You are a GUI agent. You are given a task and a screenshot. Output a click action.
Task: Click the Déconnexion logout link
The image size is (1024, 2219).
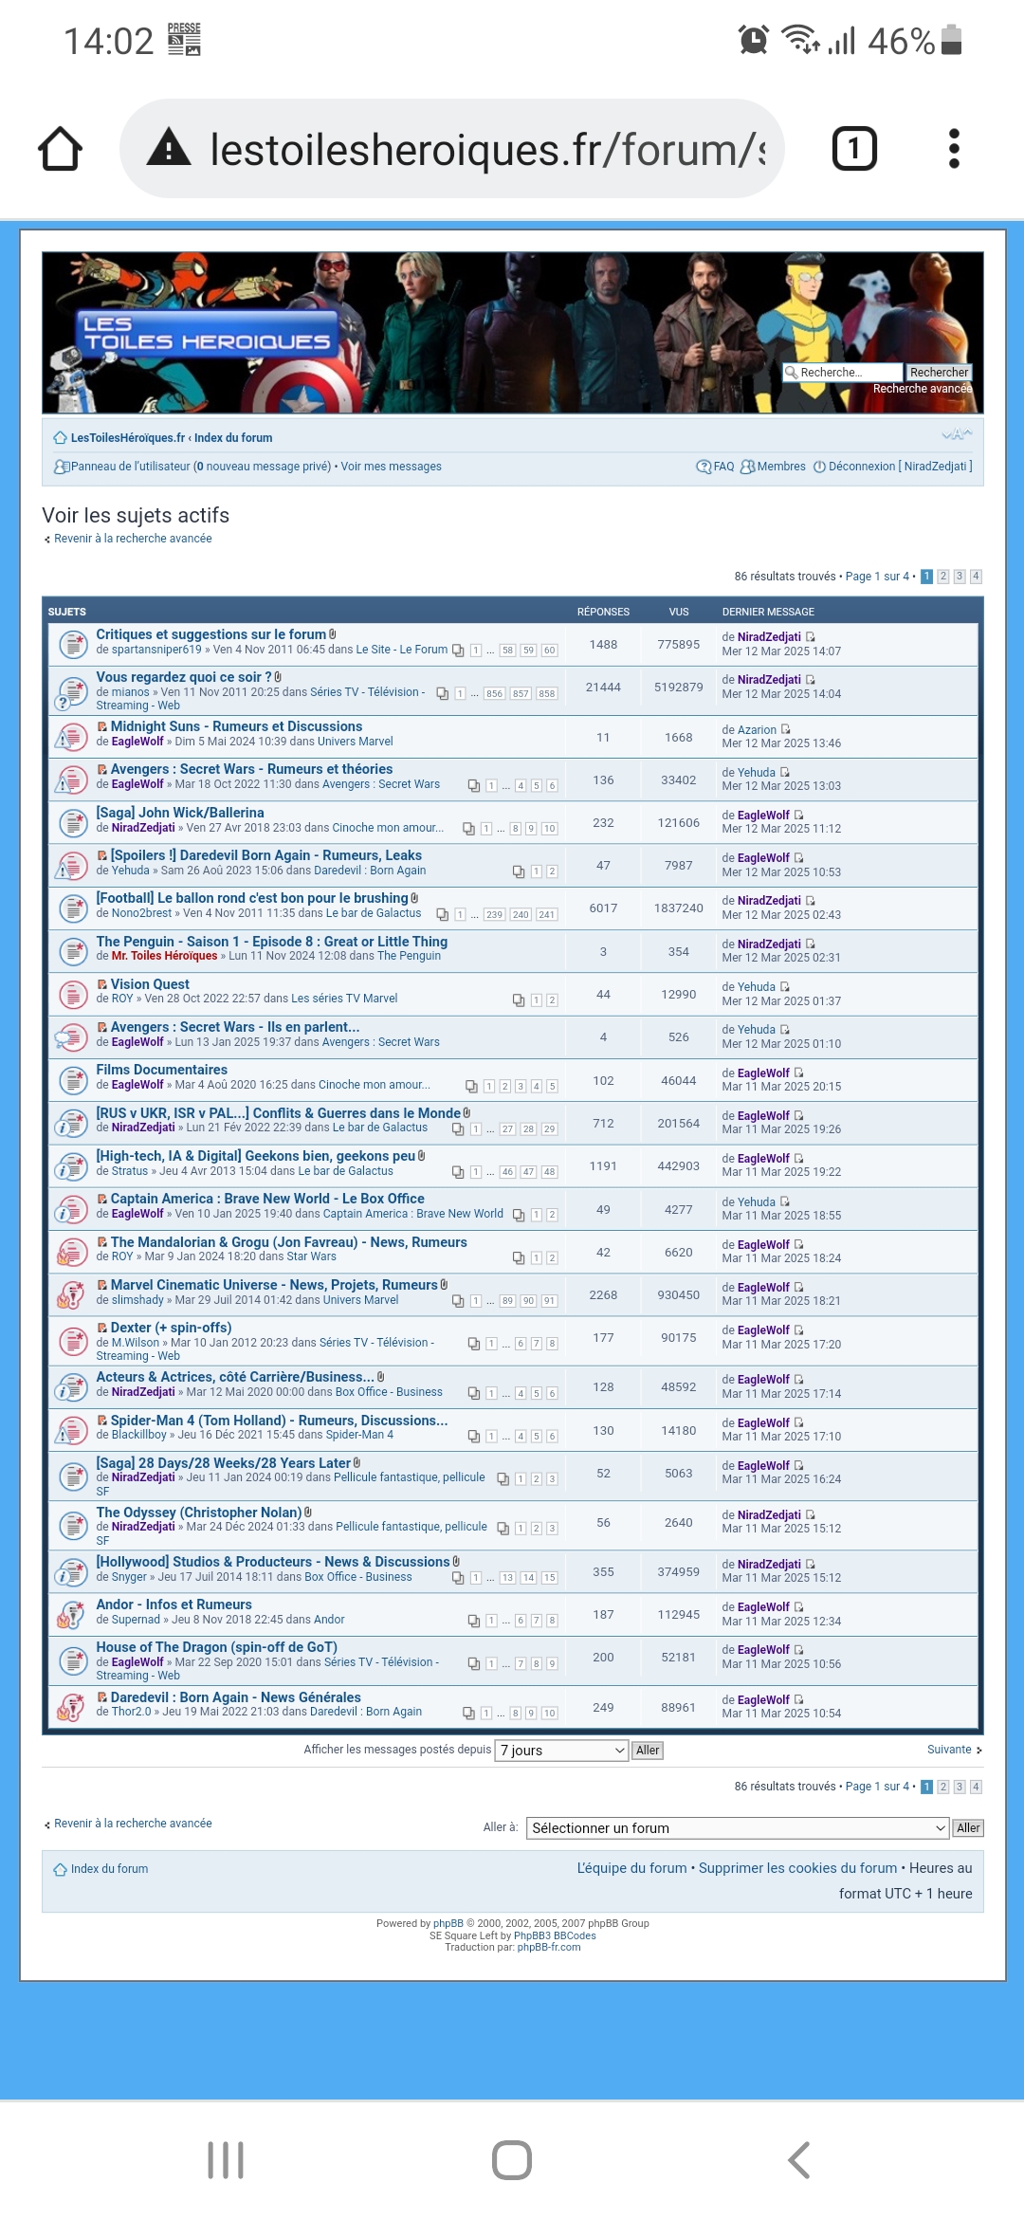[861, 467]
